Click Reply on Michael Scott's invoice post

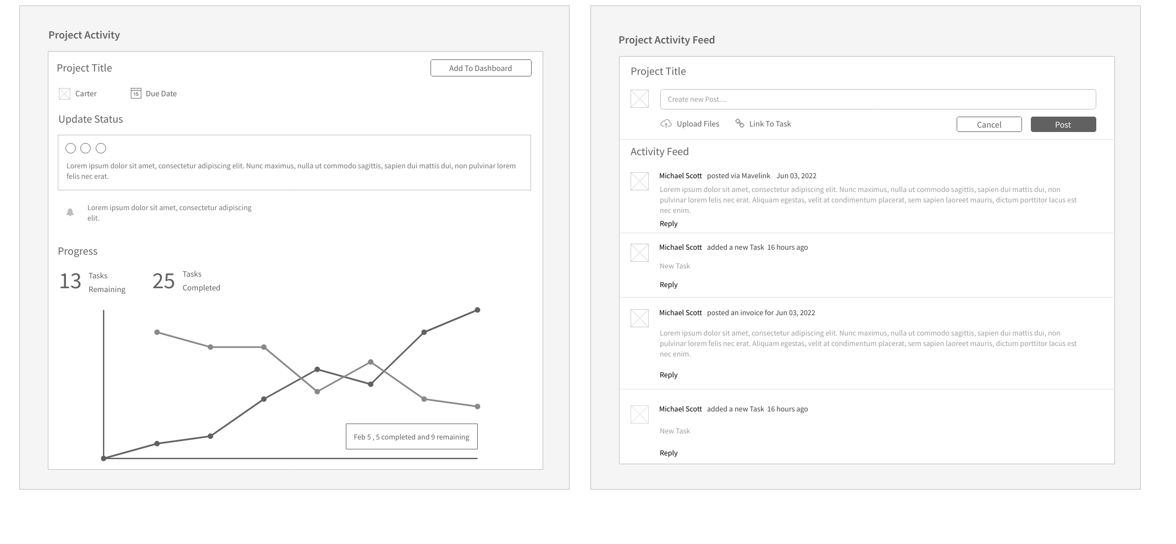(668, 375)
